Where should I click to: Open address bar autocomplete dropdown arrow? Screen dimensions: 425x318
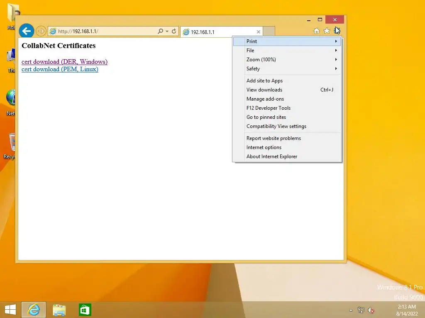[x=167, y=31]
